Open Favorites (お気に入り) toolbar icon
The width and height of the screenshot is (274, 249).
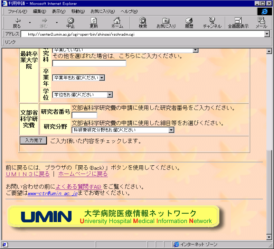(166, 23)
